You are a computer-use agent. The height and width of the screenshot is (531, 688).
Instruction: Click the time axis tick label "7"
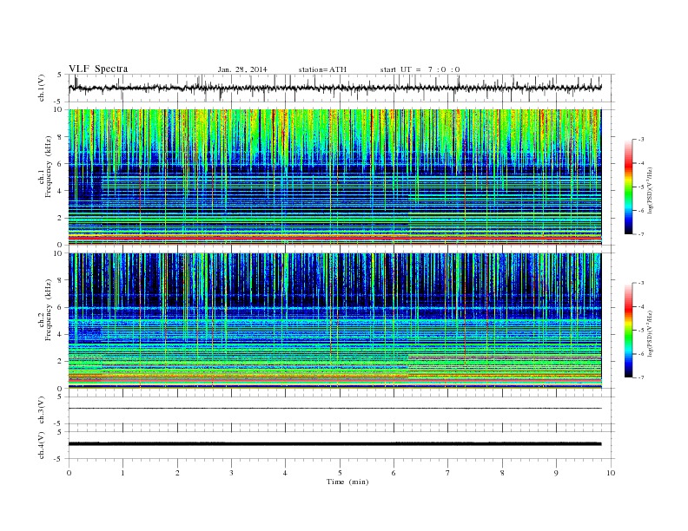point(448,473)
